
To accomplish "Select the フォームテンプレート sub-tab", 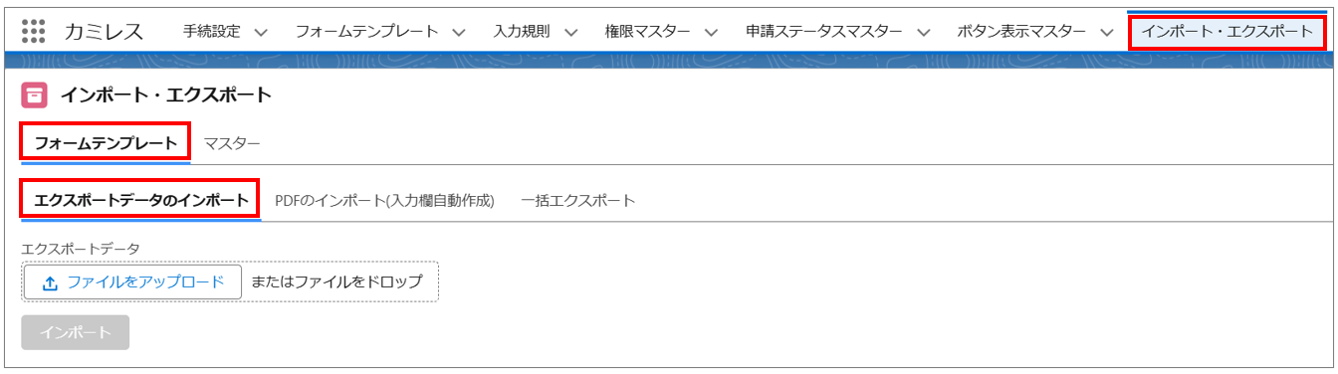I will [106, 143].
